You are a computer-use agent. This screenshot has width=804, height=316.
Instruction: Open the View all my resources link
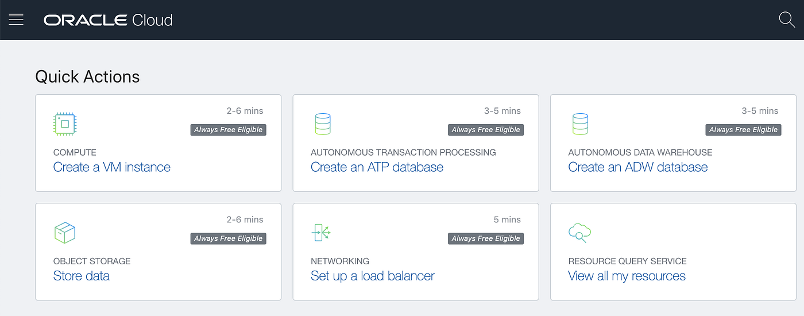(627, 276)
